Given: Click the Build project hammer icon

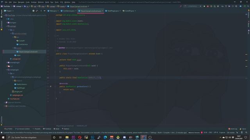Looking at the screenshot, I should [180, 6].
